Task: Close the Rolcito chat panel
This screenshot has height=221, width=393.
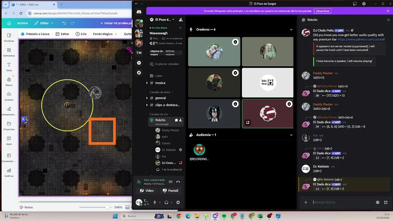Action: 388,20
